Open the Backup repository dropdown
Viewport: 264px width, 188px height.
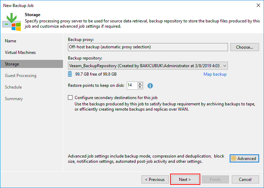click(x=148, y=65)
